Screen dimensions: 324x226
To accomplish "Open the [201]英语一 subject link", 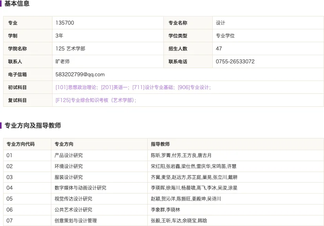I will (x=115, y=88).
